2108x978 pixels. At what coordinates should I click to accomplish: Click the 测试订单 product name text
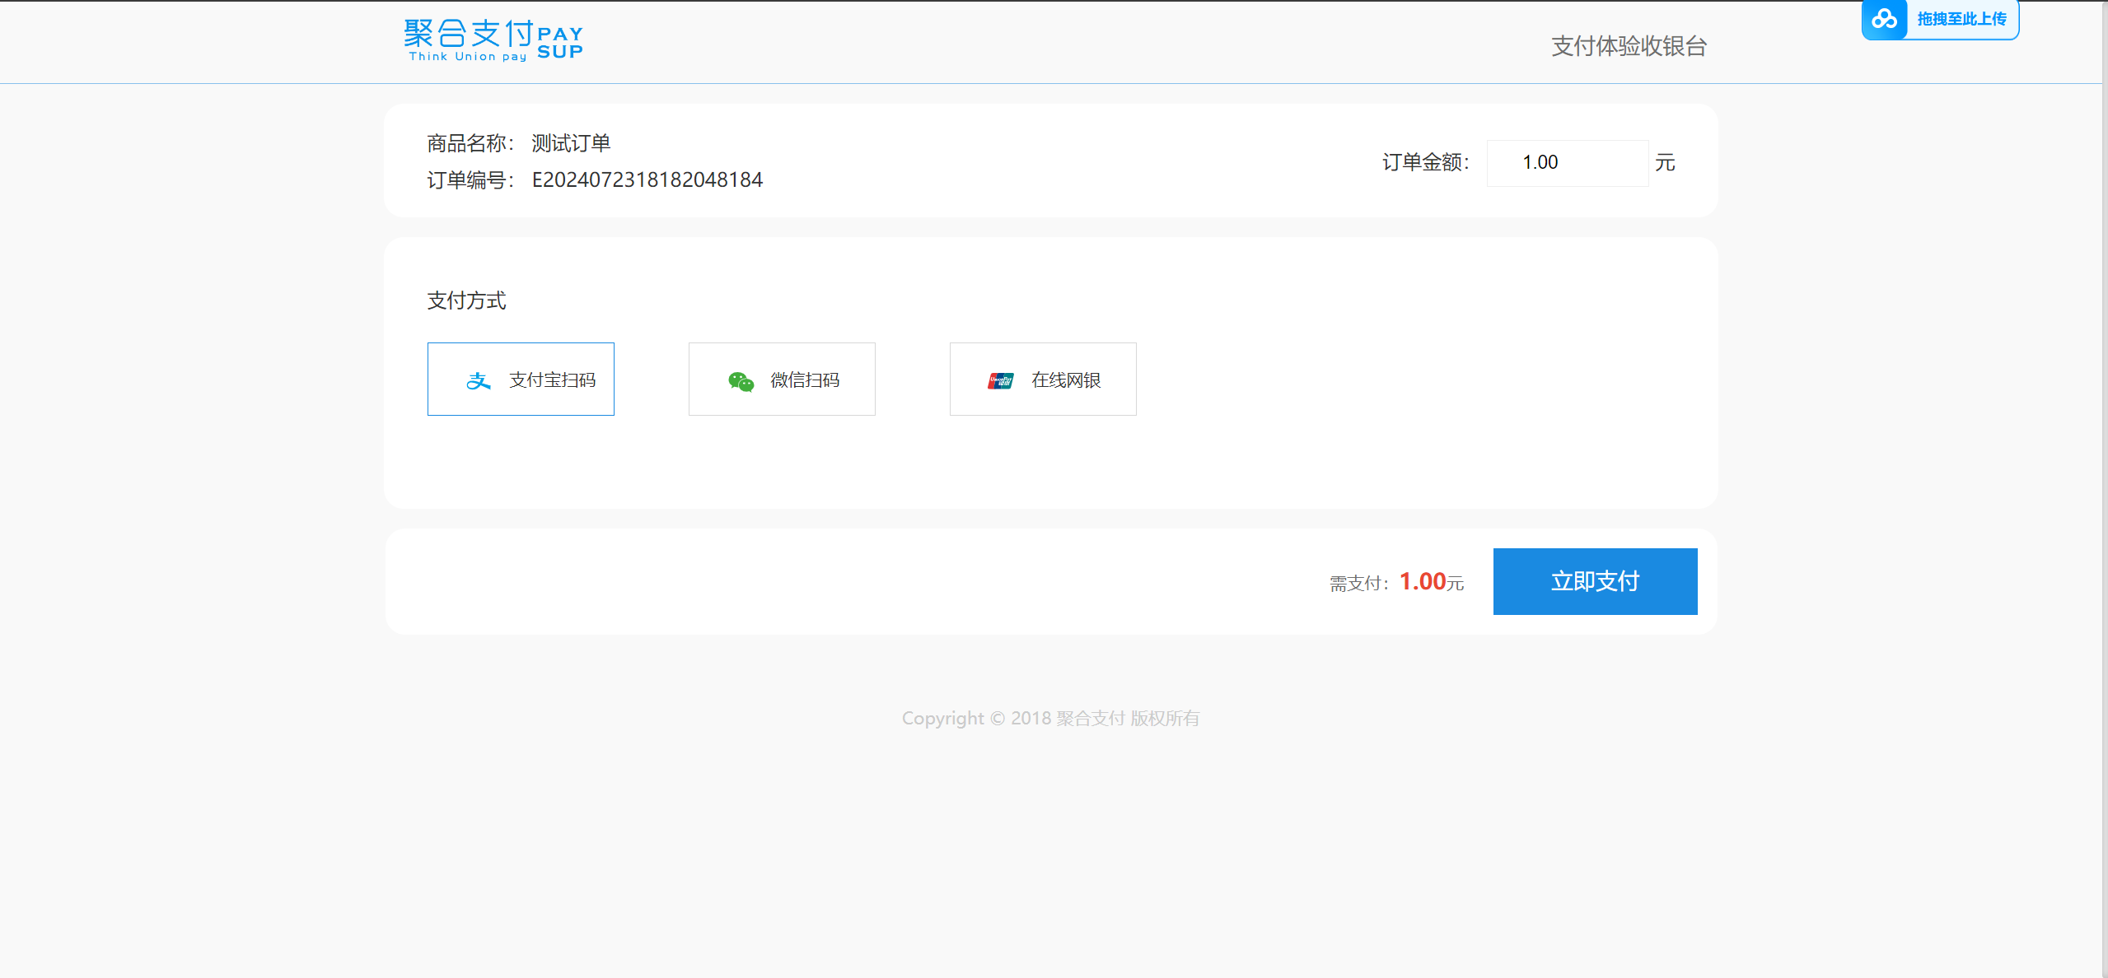(571, 143)
